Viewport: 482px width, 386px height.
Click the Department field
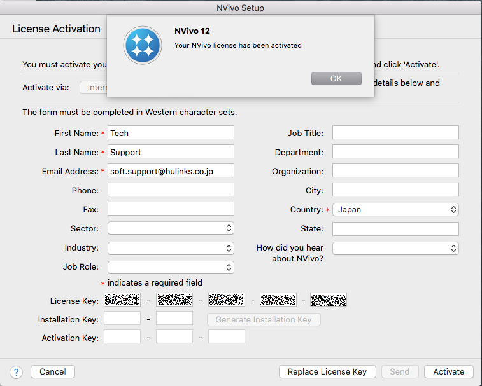(395, 151)
